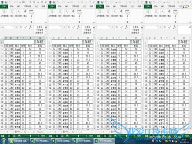Click the zoom slider handle in leftmost window status bar

coord(31,136)
